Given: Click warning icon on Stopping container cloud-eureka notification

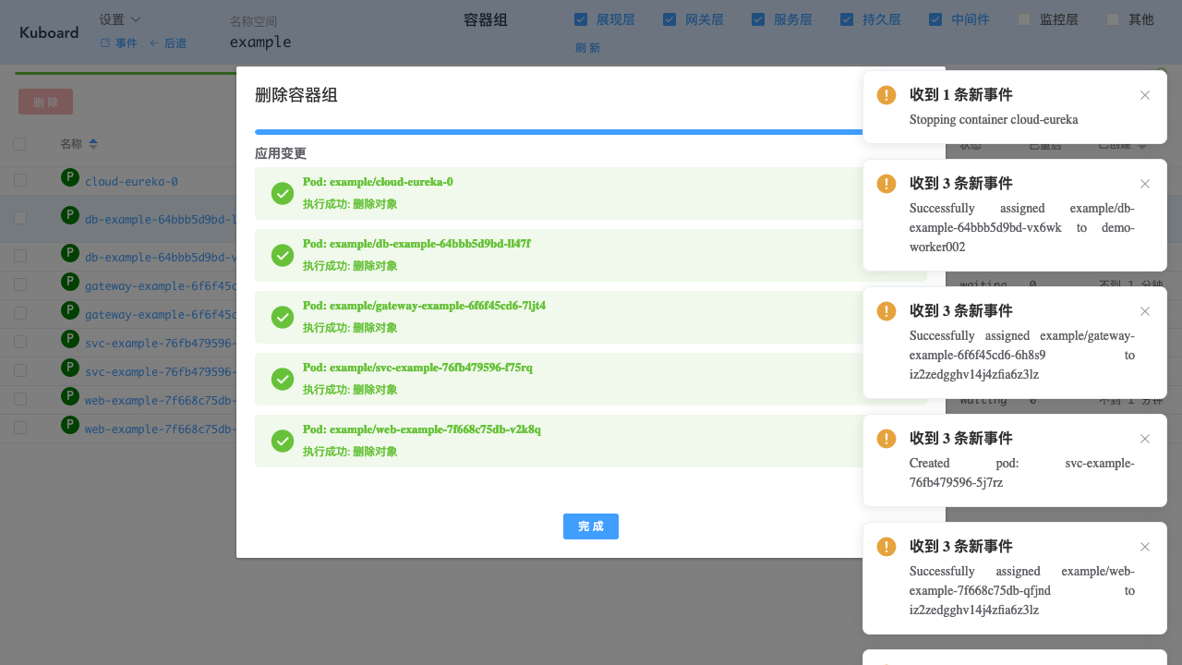Looking at the screenshot, I should coord(886,94).
